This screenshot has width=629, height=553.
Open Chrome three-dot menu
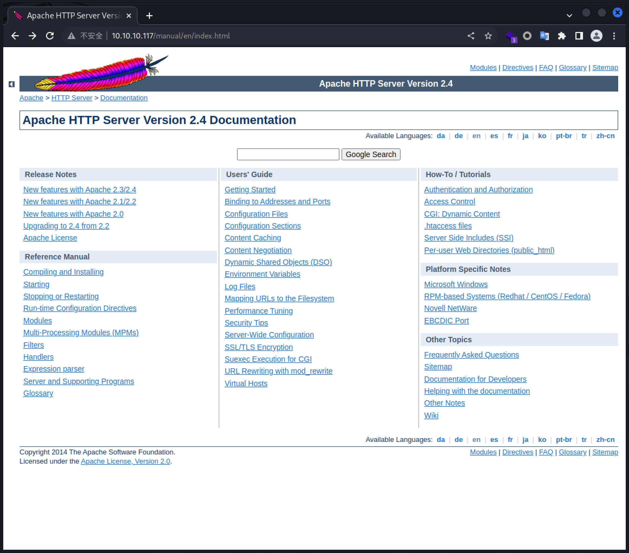coord(614,36)
